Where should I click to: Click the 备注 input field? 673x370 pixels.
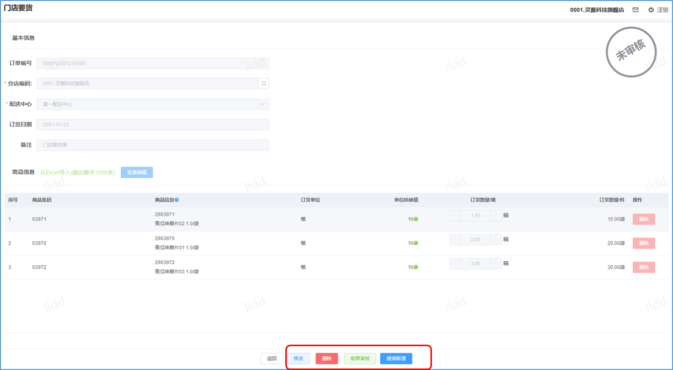(153, 145)
